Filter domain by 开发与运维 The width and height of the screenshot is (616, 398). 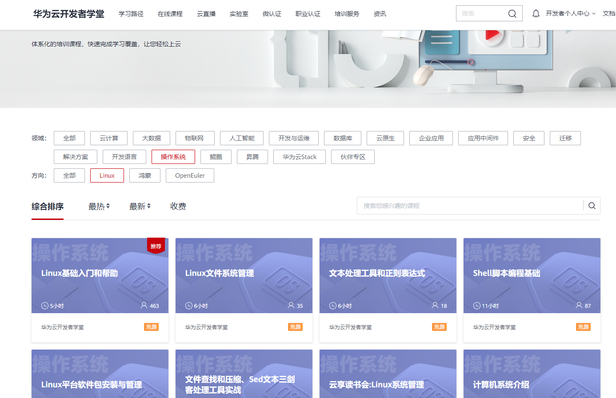pos(294,138)
